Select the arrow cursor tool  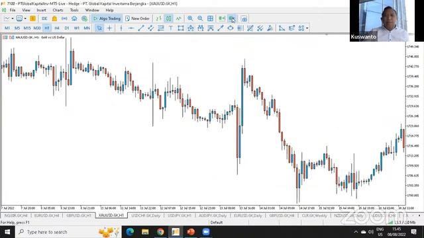click(x=99, y=28)
